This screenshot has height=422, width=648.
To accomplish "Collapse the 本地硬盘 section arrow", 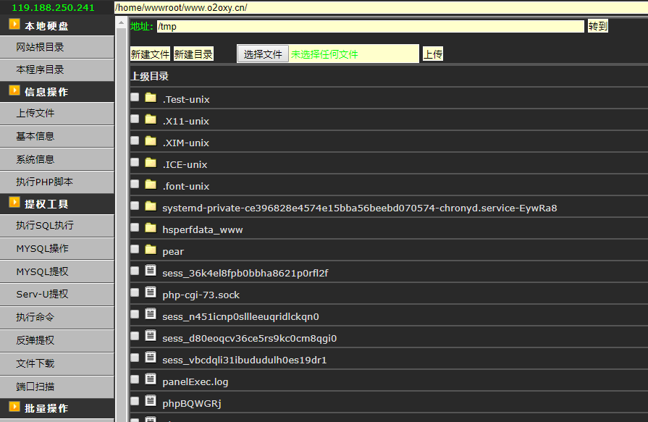I will click(14, 25).
